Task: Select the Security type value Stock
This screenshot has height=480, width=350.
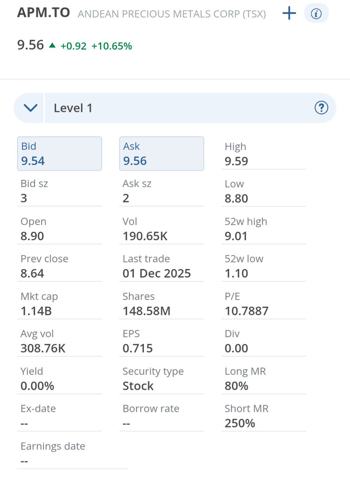Action: 138,386
